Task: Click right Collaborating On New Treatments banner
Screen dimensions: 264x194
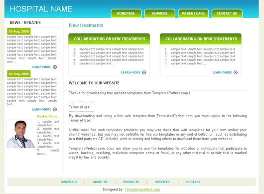Action: tap(201, 39)
